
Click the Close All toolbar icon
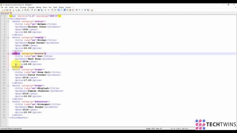(x=16, y=10)
